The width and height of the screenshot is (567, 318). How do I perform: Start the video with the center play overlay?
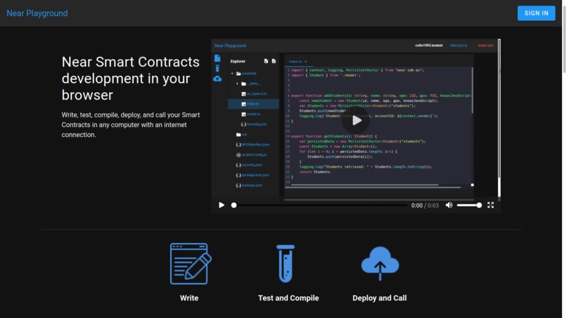point(356,120)
